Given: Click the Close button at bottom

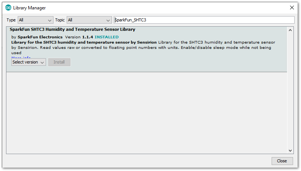Looking at the screenshot, I should coord(282,161).
